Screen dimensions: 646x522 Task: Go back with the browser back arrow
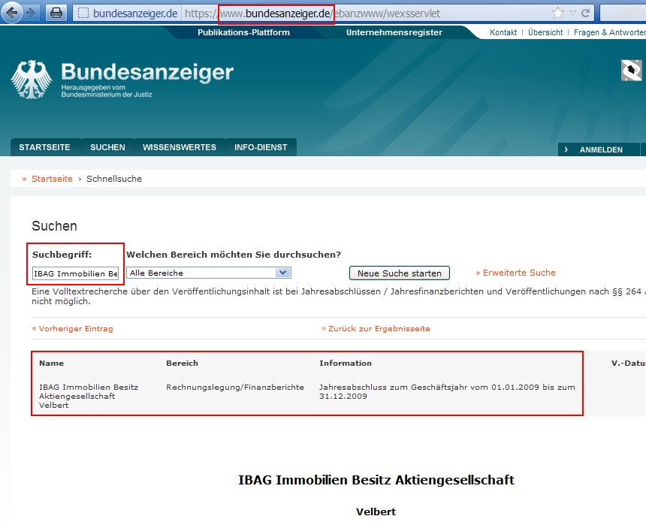(12, 14)
